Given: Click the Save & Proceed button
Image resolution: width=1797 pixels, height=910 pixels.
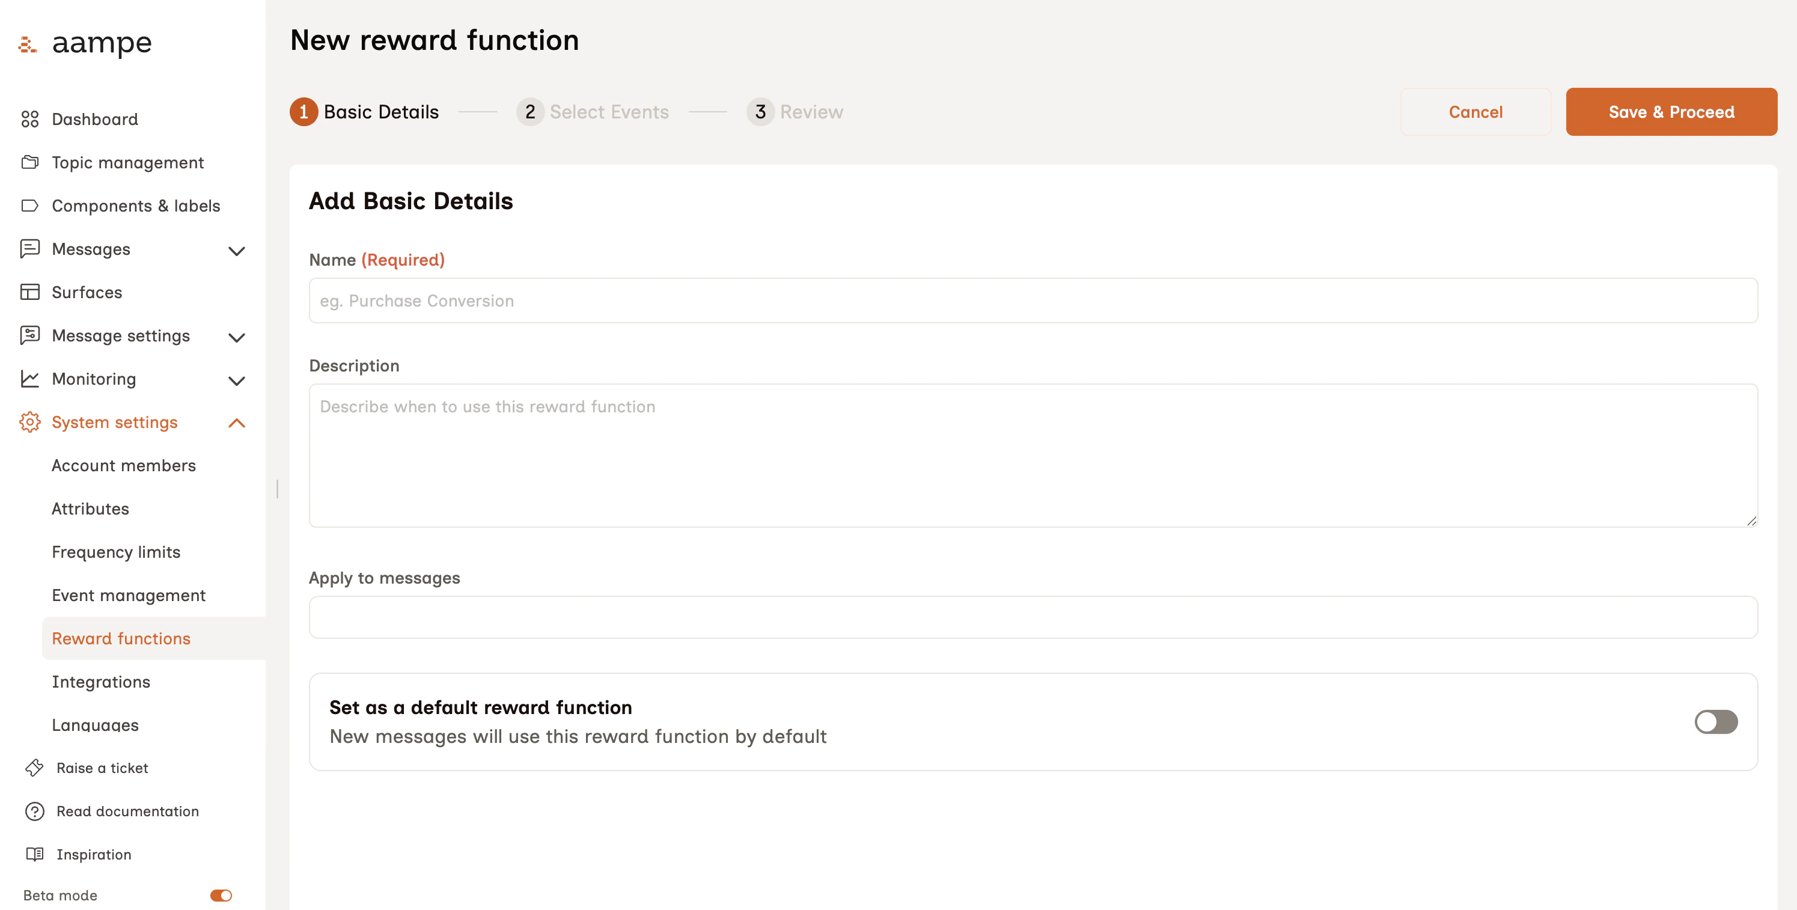Looking at the screenshot, I should [1671, 112].
